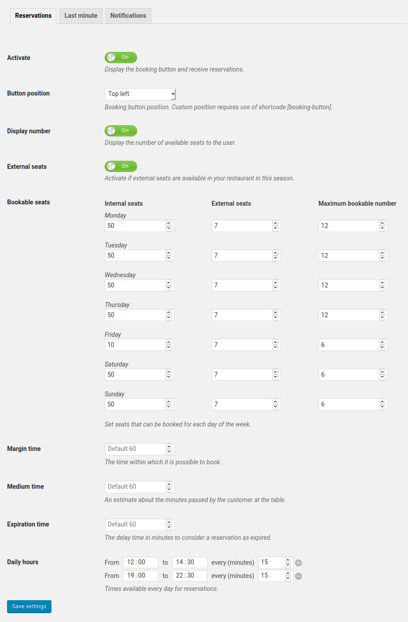This screenshot has width=408, height=622.
Task: Increase first row every-minutes interval
Action: pyautogui.click(x=288, y=560)
